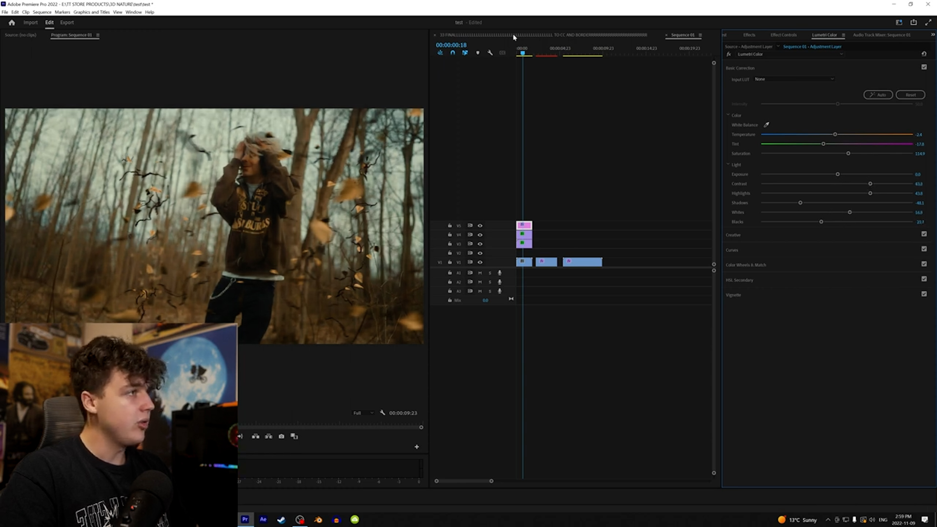Toggle the fx bypass icon for Lumetri Color
The height and width of the screenshot is (527, 937).
[x=729, y=54]
